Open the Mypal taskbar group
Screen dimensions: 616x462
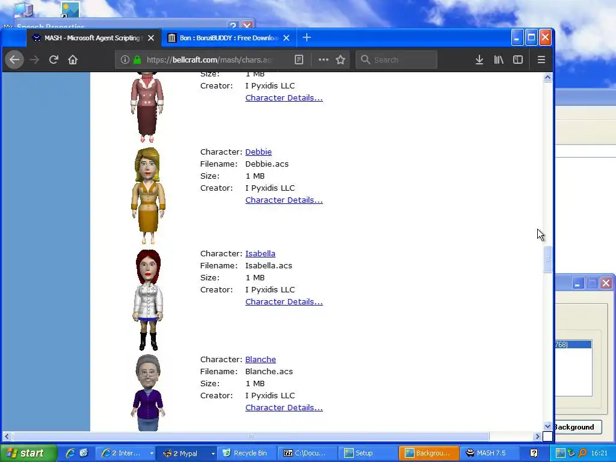(x=188, y=453)
